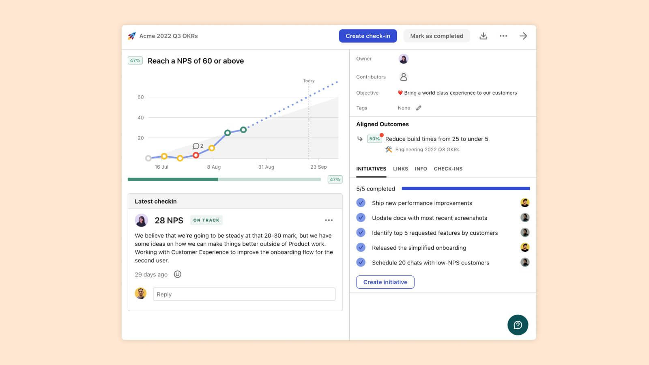Screen dimensions: 649x365
Task: Click Mark as completed button
Action: pos(436,36)
